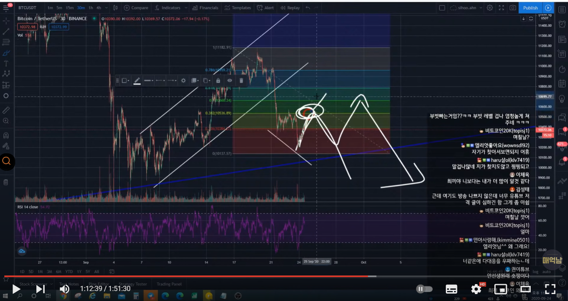Toggle YouTube subtitles/captions

point(451,289)
